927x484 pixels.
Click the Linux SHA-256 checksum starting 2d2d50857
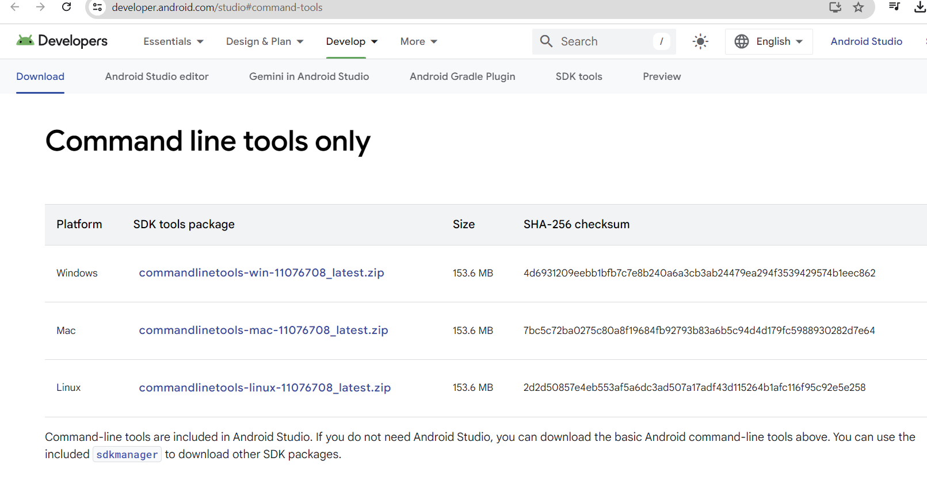pyautogui.click(x=695, y=387)
